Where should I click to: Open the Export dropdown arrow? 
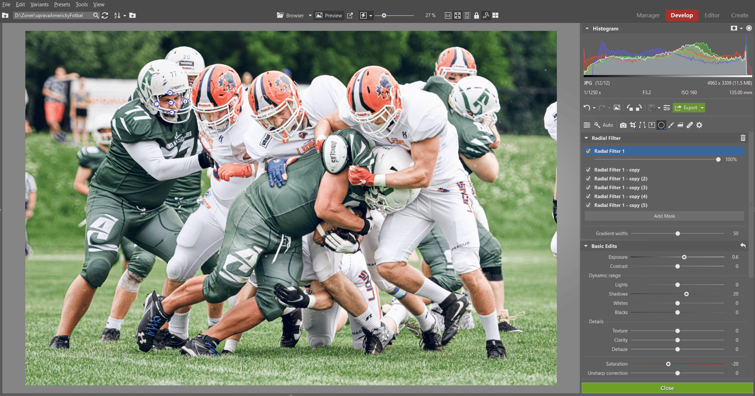coord(702,108)
